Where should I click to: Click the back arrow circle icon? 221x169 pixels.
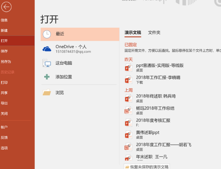click(6, 7)
